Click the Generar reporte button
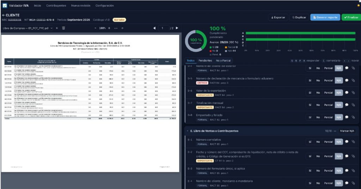 (x=325, y=17)
